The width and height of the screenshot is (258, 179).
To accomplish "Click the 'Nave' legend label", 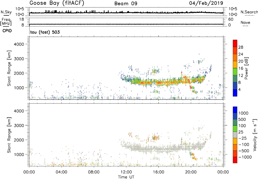I will tap(245, 23).
